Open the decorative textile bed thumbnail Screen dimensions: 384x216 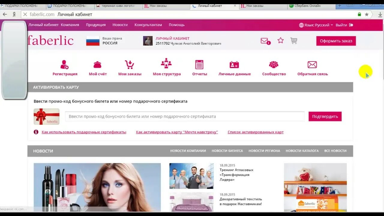coord(191,202)
